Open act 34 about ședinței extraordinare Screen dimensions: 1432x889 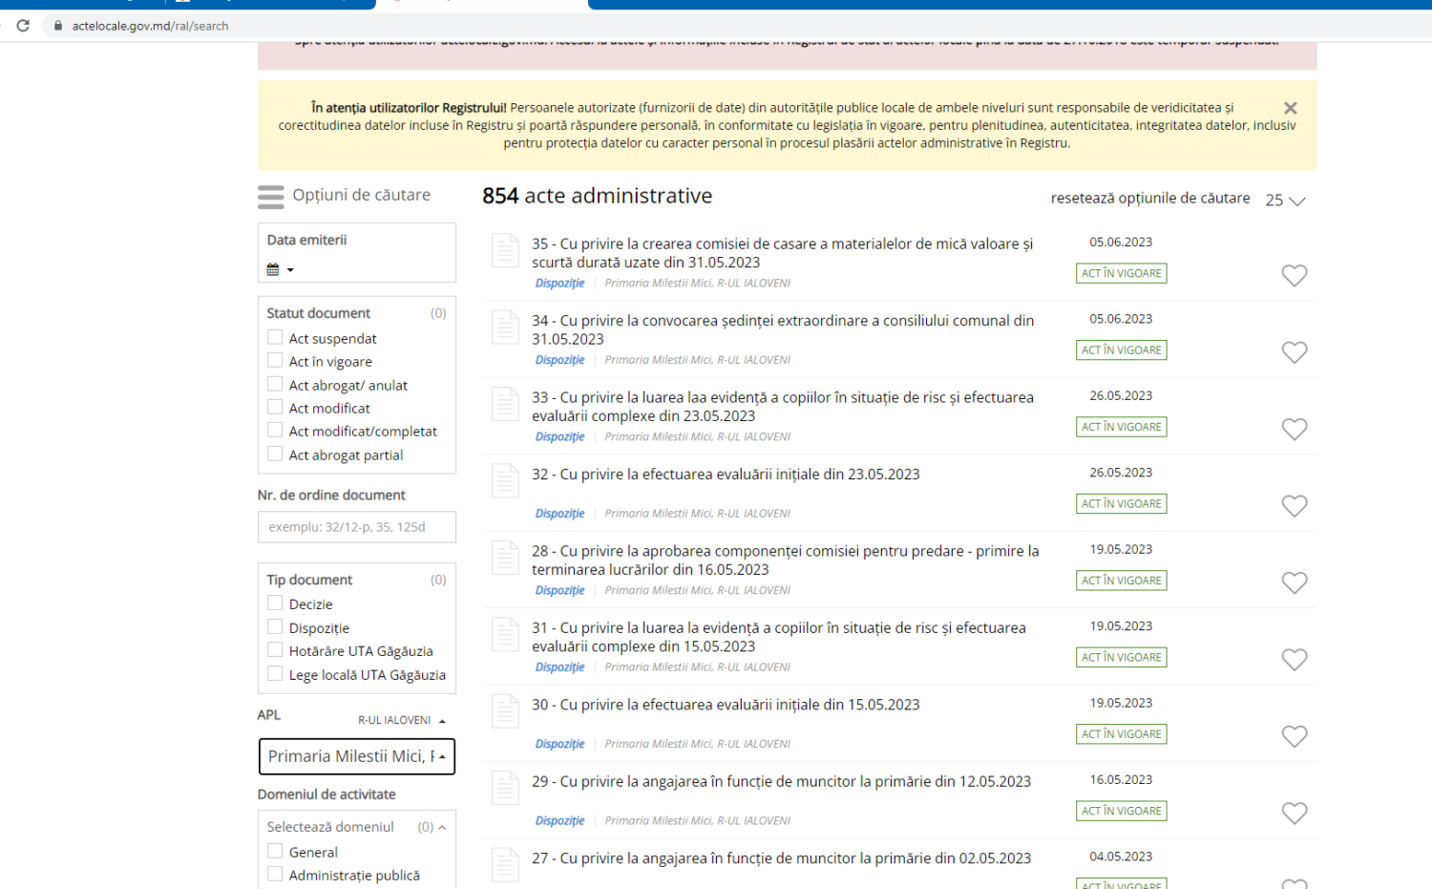click(x=783, y=329)
